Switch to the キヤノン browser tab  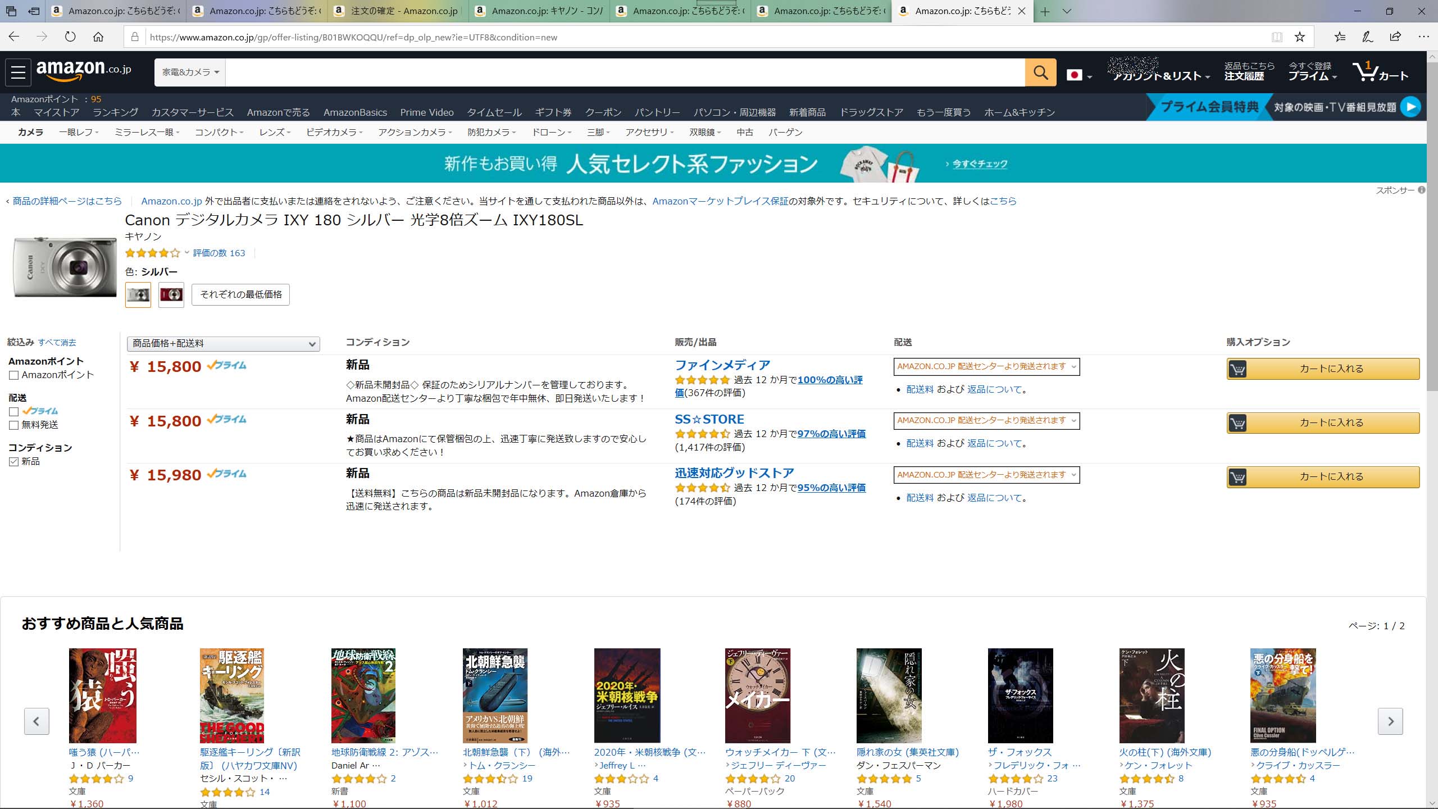tap(540, 11)
